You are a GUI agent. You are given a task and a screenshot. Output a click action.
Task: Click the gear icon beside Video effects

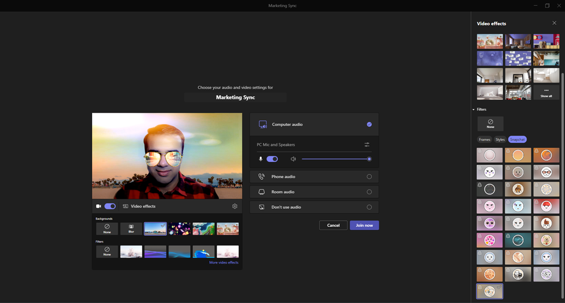pos(235,207)
